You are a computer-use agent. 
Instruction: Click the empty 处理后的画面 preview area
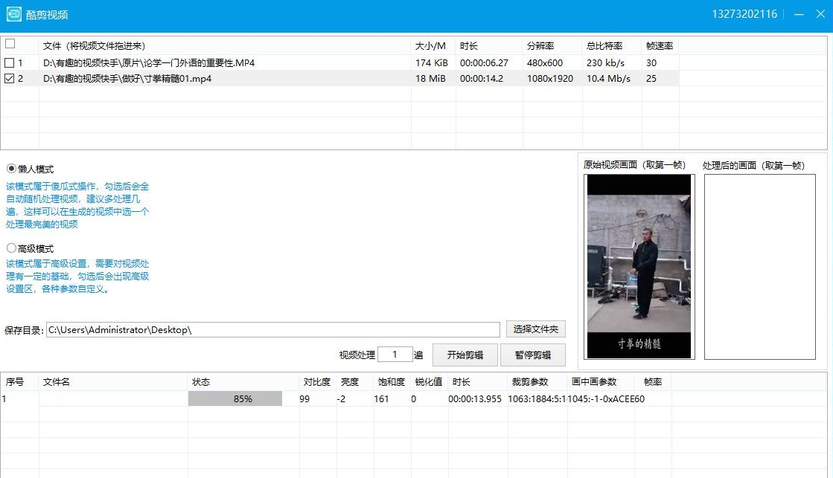[760, 266]
